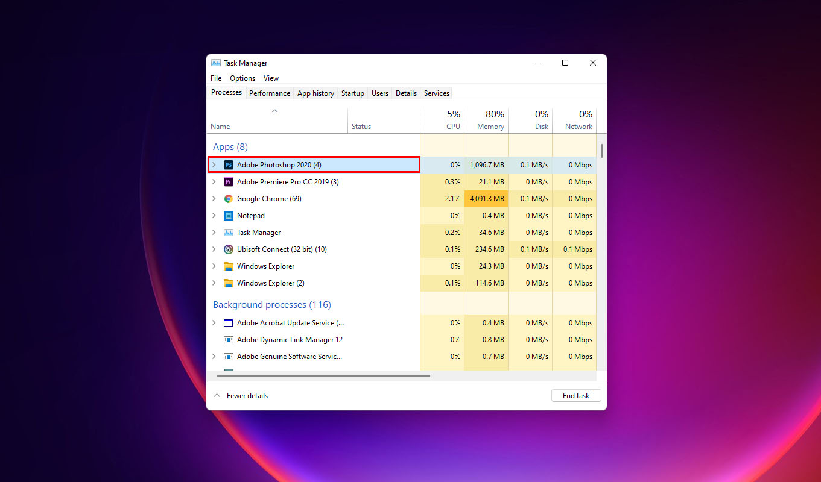Click Ubisoft Connect's 0.1 Mbps network value
The height and width of the screenshot is (482, 821).
click(x=577, y=249)
